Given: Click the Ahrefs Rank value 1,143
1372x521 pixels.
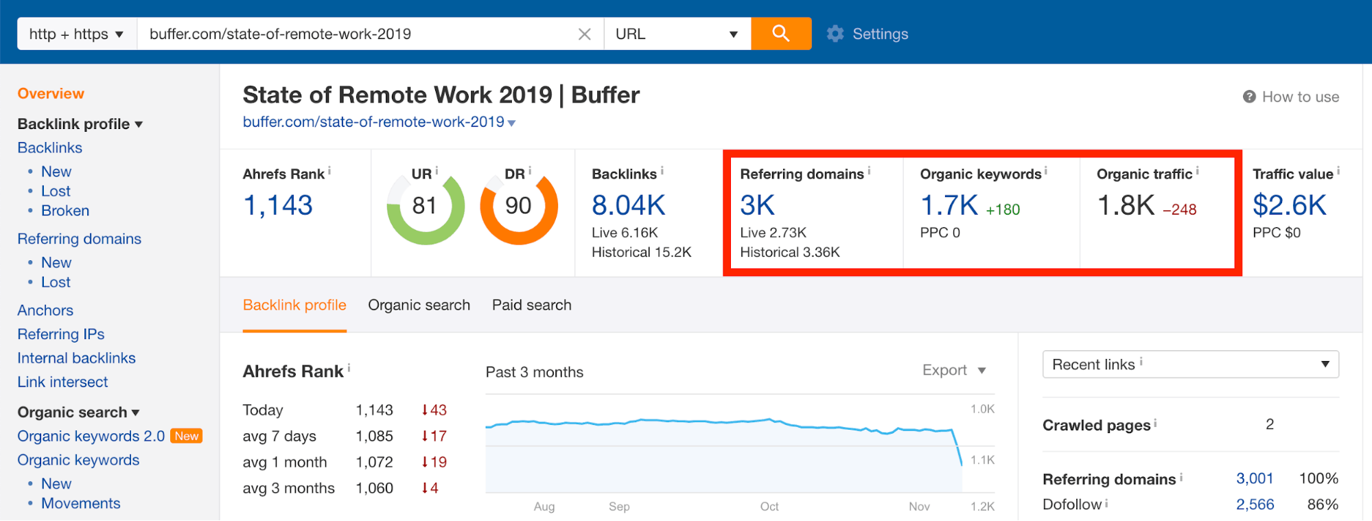Looking at the screenshot, I should (x=278, y=205).
